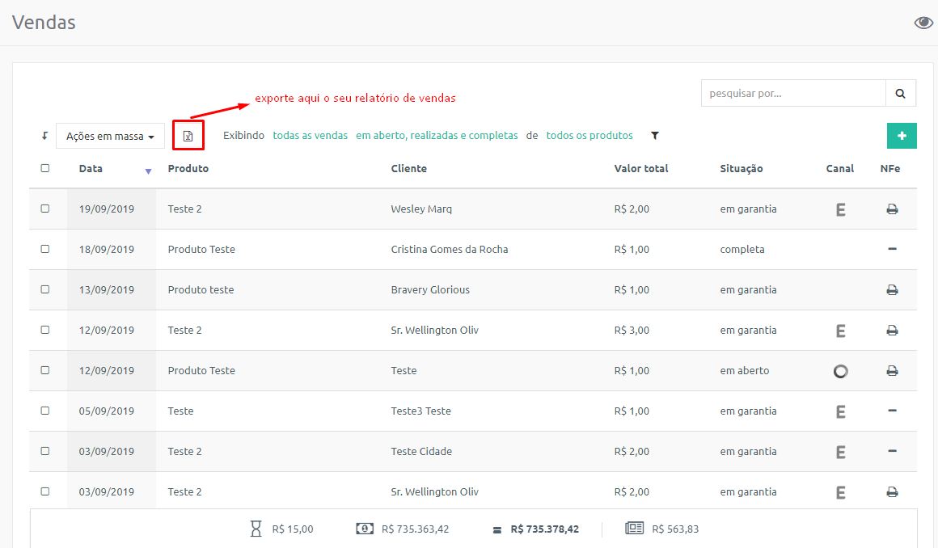Click the NFe dash for Teste Cidade

click(x=892, y=450)
